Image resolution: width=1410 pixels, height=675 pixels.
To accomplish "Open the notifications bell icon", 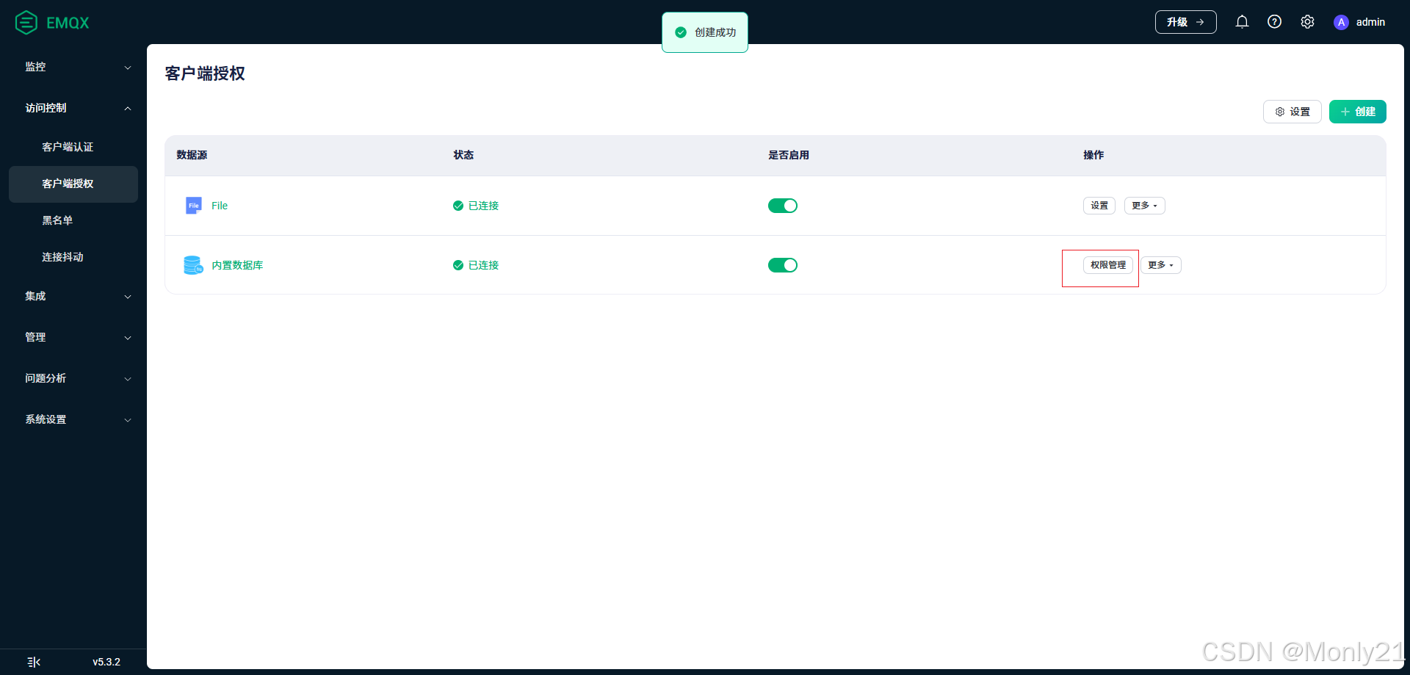I will [x=1242, y=22].
